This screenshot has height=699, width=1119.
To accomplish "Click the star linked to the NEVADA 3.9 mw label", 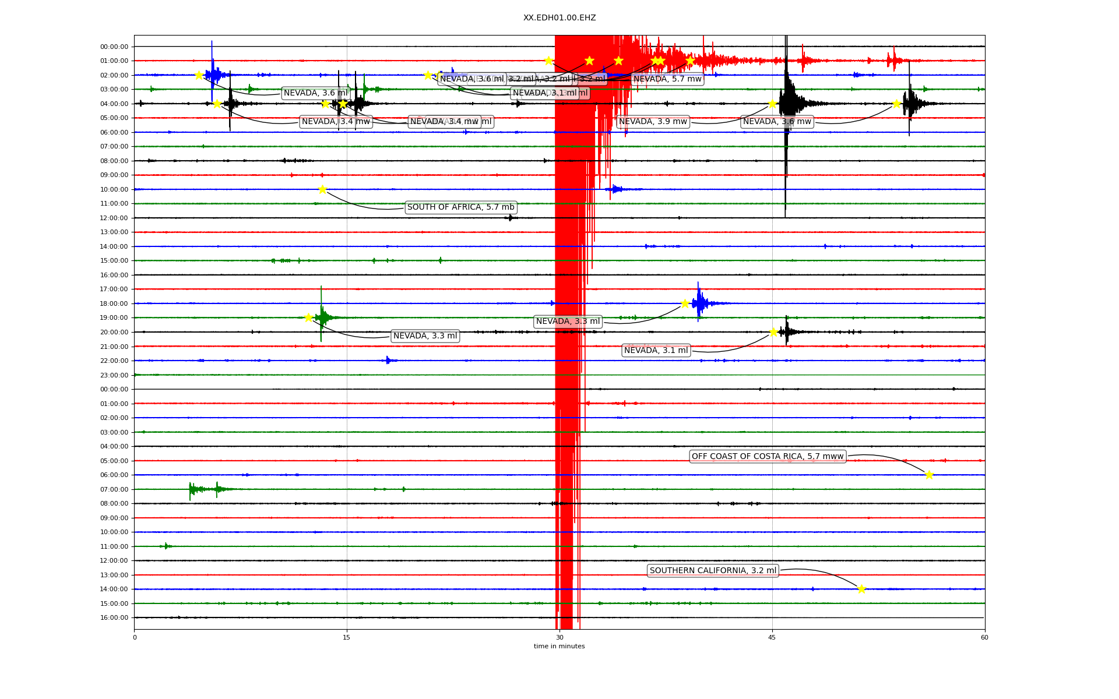I will click(772, 104).
